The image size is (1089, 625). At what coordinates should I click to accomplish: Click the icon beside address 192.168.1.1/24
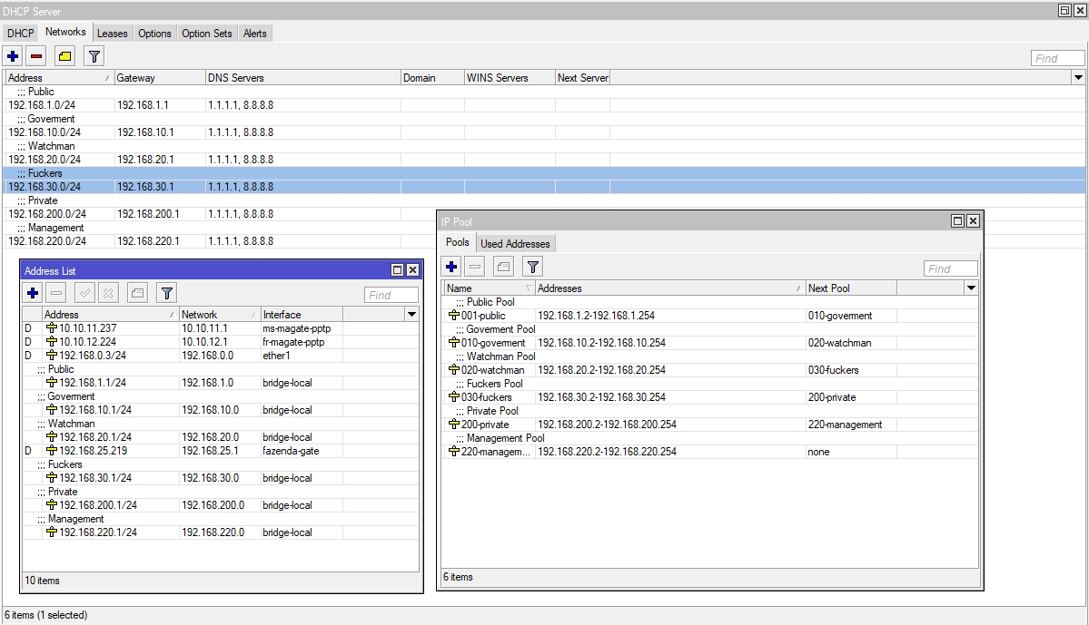click(x=52, y=383)
